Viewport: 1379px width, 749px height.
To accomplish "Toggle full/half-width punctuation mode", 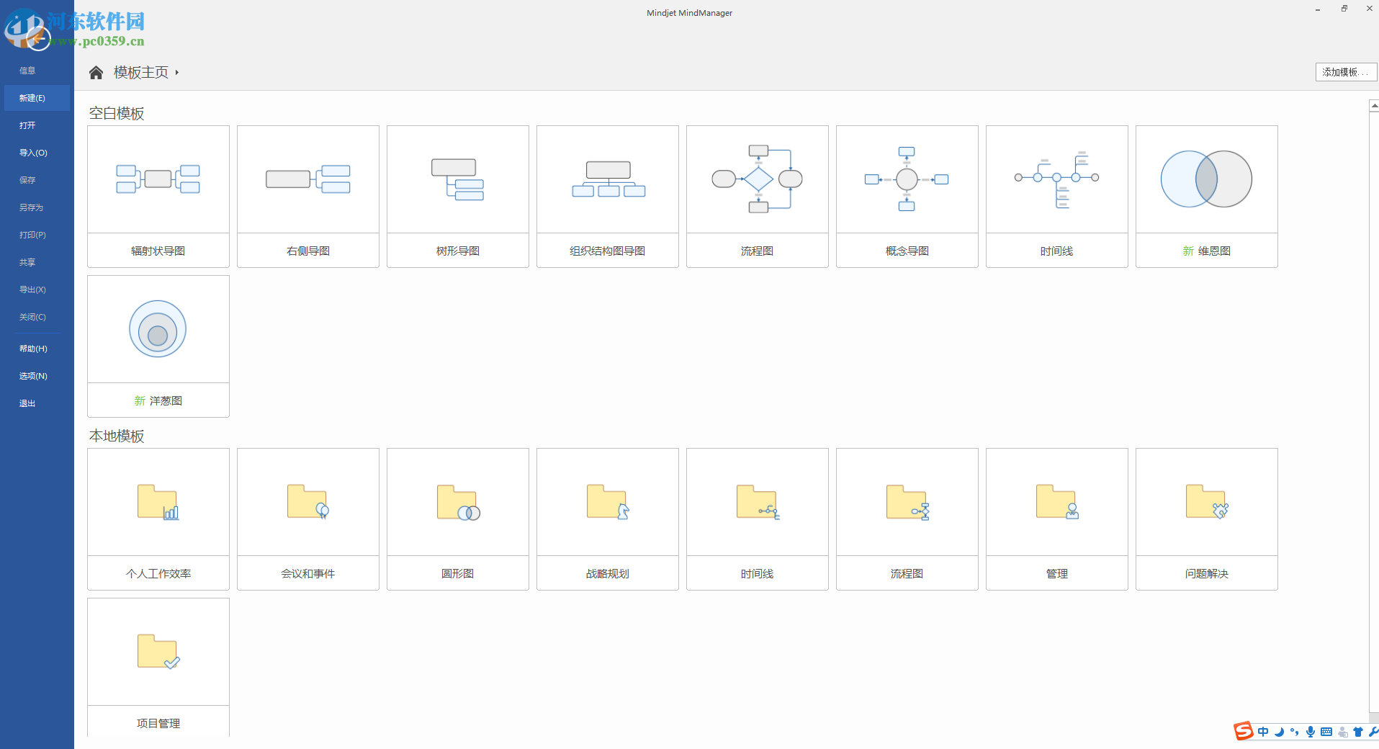I will tap(1295, 732).
